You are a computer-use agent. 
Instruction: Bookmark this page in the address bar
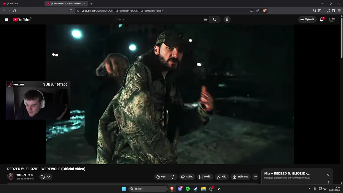point(71,11)
